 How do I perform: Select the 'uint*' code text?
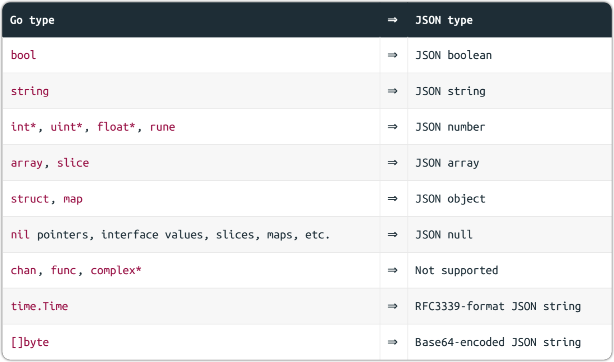66,127
